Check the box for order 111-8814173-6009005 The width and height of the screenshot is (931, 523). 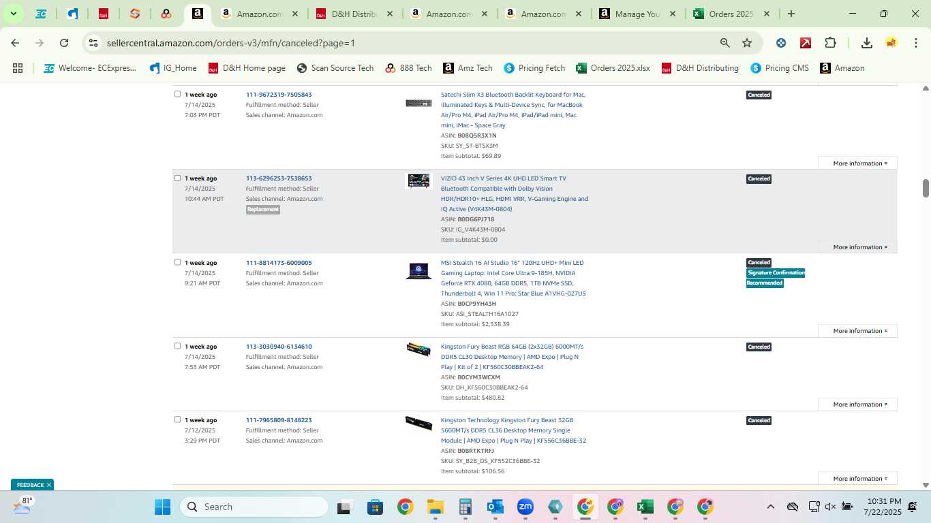click(x=178, y=262)
